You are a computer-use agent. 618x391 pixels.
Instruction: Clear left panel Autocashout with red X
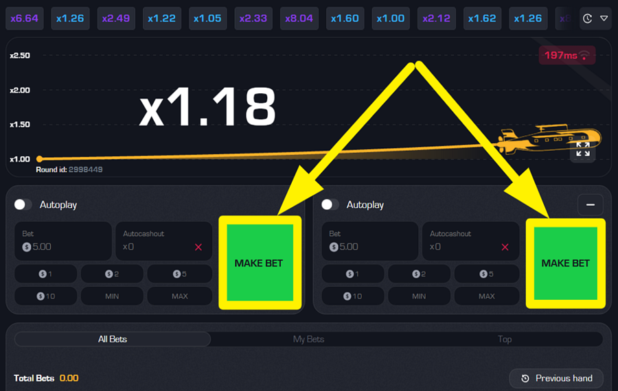(x=198, y=247)
